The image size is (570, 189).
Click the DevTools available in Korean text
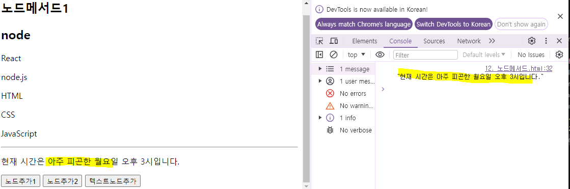[x=377, y=10]
